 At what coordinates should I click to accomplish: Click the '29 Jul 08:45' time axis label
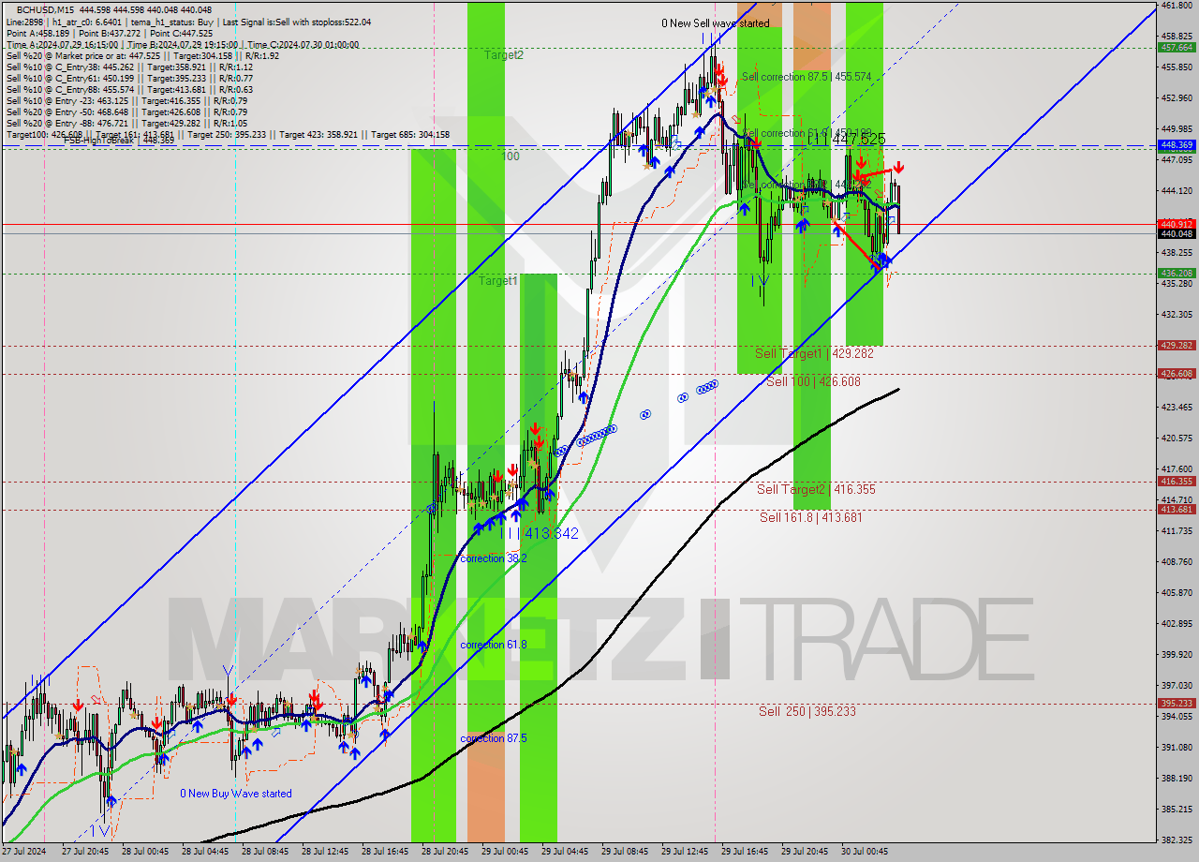(x=624, y=853)
